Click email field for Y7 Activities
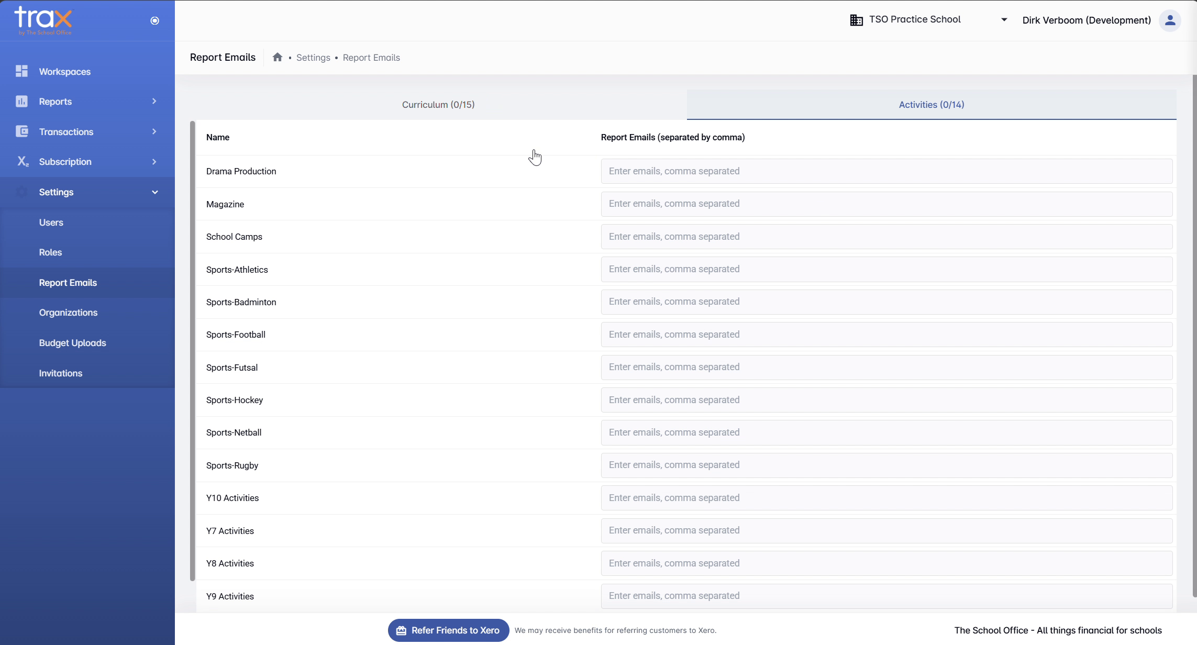Viewport: 1197px width, 645px height. (x=886, y=530)
